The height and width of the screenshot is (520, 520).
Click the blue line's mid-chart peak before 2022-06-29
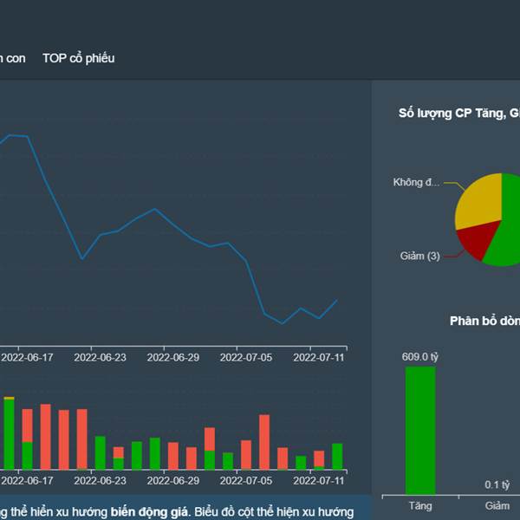pos(155,209)
